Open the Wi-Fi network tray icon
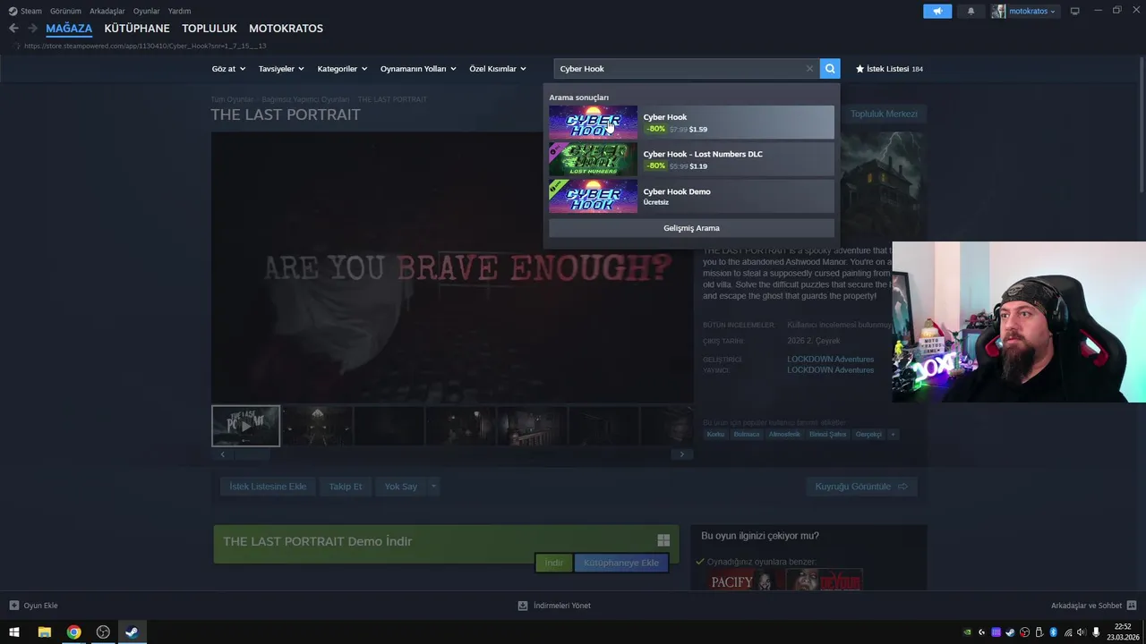This screenshot has width=1146, height=644. point(1067,632)
